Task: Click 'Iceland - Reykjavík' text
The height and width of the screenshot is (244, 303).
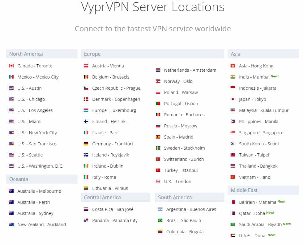Action: pyautogui.click(x=110, y=155)
